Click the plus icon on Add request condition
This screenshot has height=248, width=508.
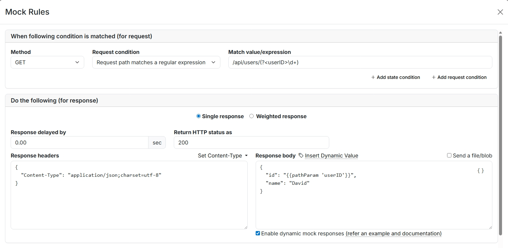[433, 77]
